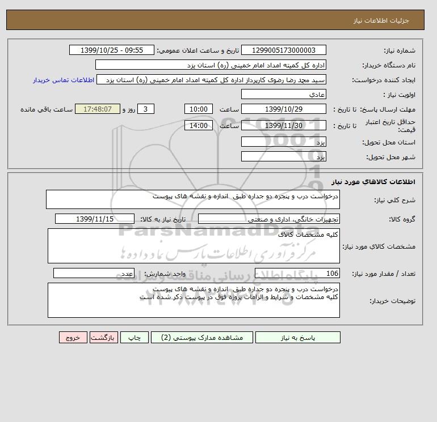This screenshot has height=422, width=437.
Task: Click the 'گروه کالا:' label
Action: coord(402,219)
